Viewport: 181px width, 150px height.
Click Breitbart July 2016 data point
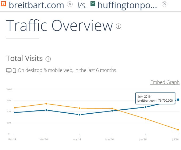(x=178, y=100)
